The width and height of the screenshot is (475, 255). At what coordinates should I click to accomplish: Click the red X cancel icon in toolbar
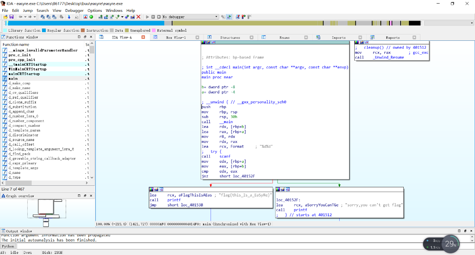(138, 17)
